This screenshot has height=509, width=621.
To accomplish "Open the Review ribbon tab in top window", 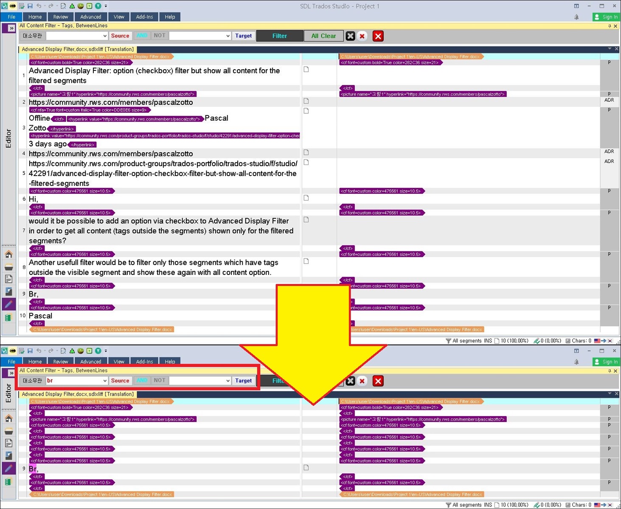I will coord(61,17).
